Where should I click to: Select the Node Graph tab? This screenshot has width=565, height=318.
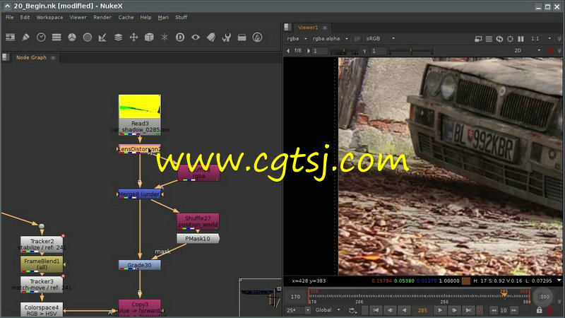[x=31, y=57]
